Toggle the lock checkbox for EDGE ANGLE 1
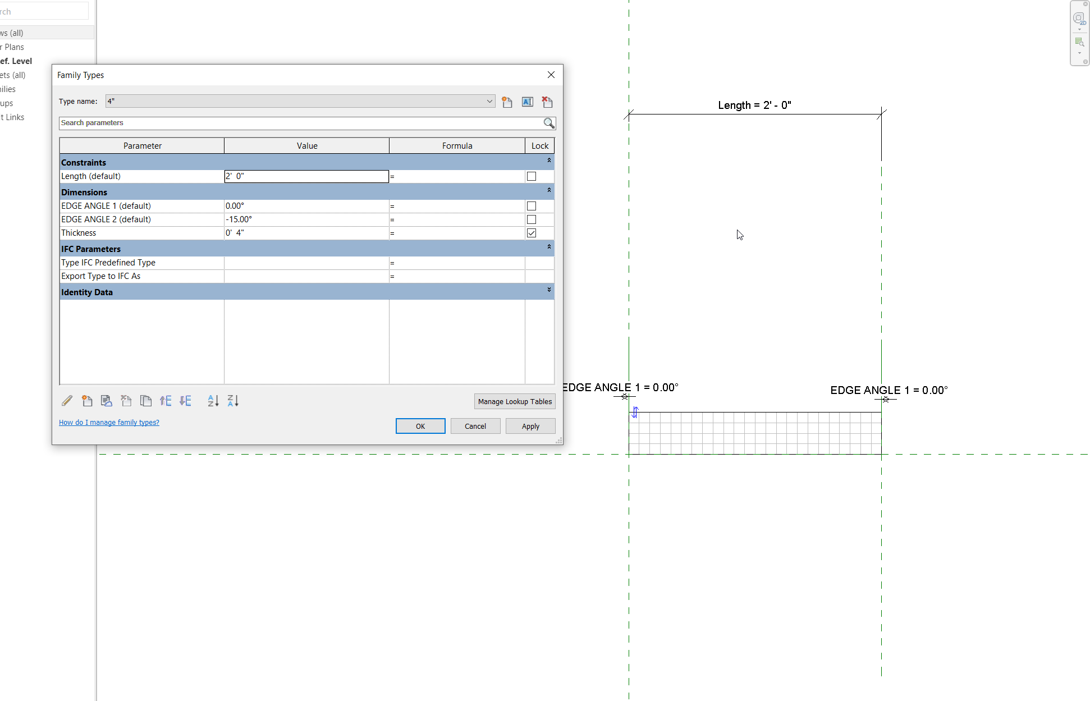This screenshot has width=1090, height=701. click(x=532, y=206)
